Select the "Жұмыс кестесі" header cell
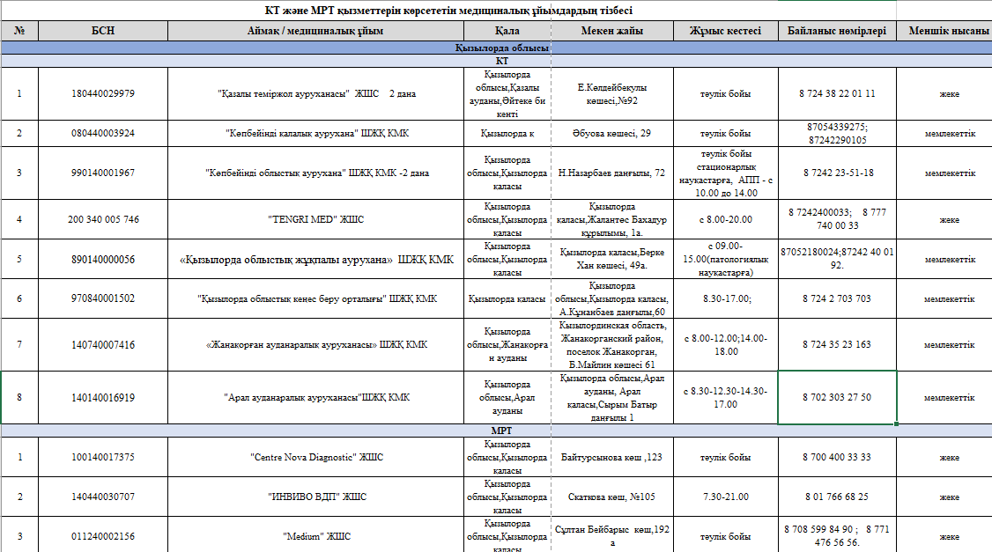Screen dimensions: 992x552 (x=725, y=31)
